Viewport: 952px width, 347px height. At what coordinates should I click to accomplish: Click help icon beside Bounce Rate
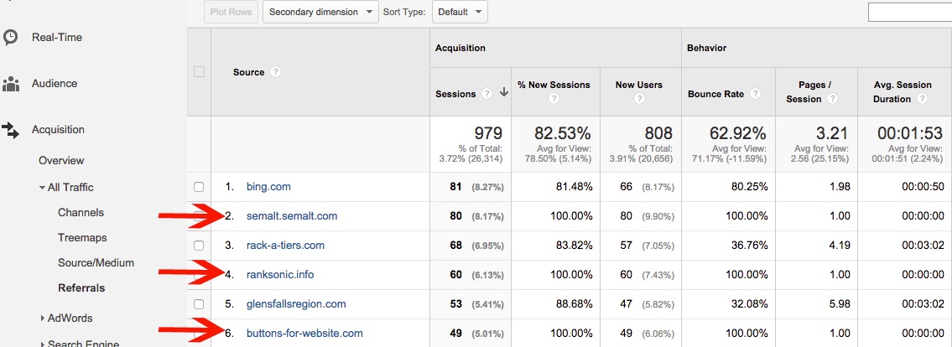[x=756, y=94]
